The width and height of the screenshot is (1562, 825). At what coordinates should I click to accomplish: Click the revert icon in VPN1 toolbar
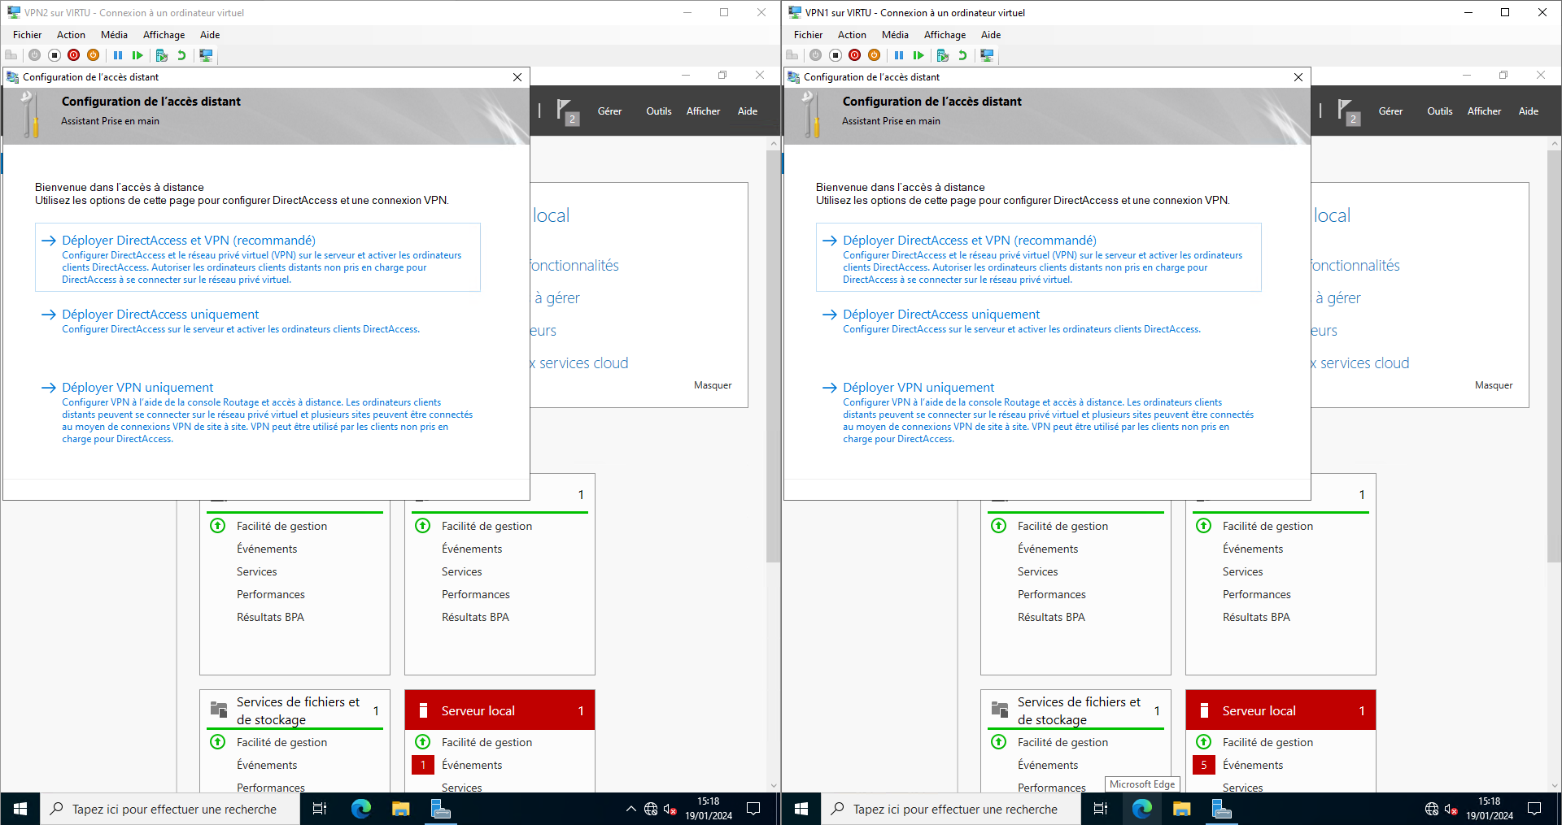coord(962,55)
